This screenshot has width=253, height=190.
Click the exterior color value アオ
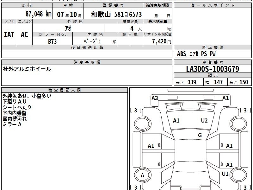68,28
